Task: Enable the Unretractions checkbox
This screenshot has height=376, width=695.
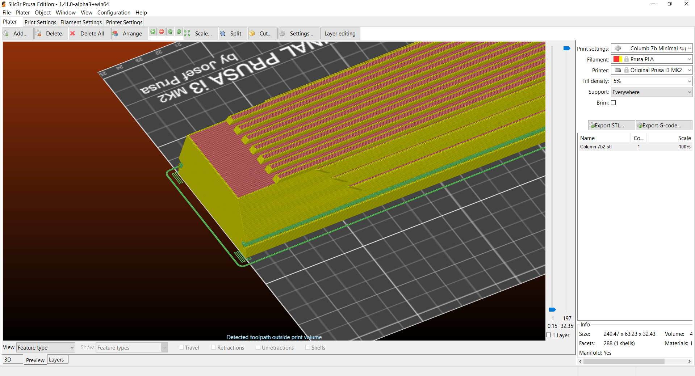Action: click(x=258, y=347)
